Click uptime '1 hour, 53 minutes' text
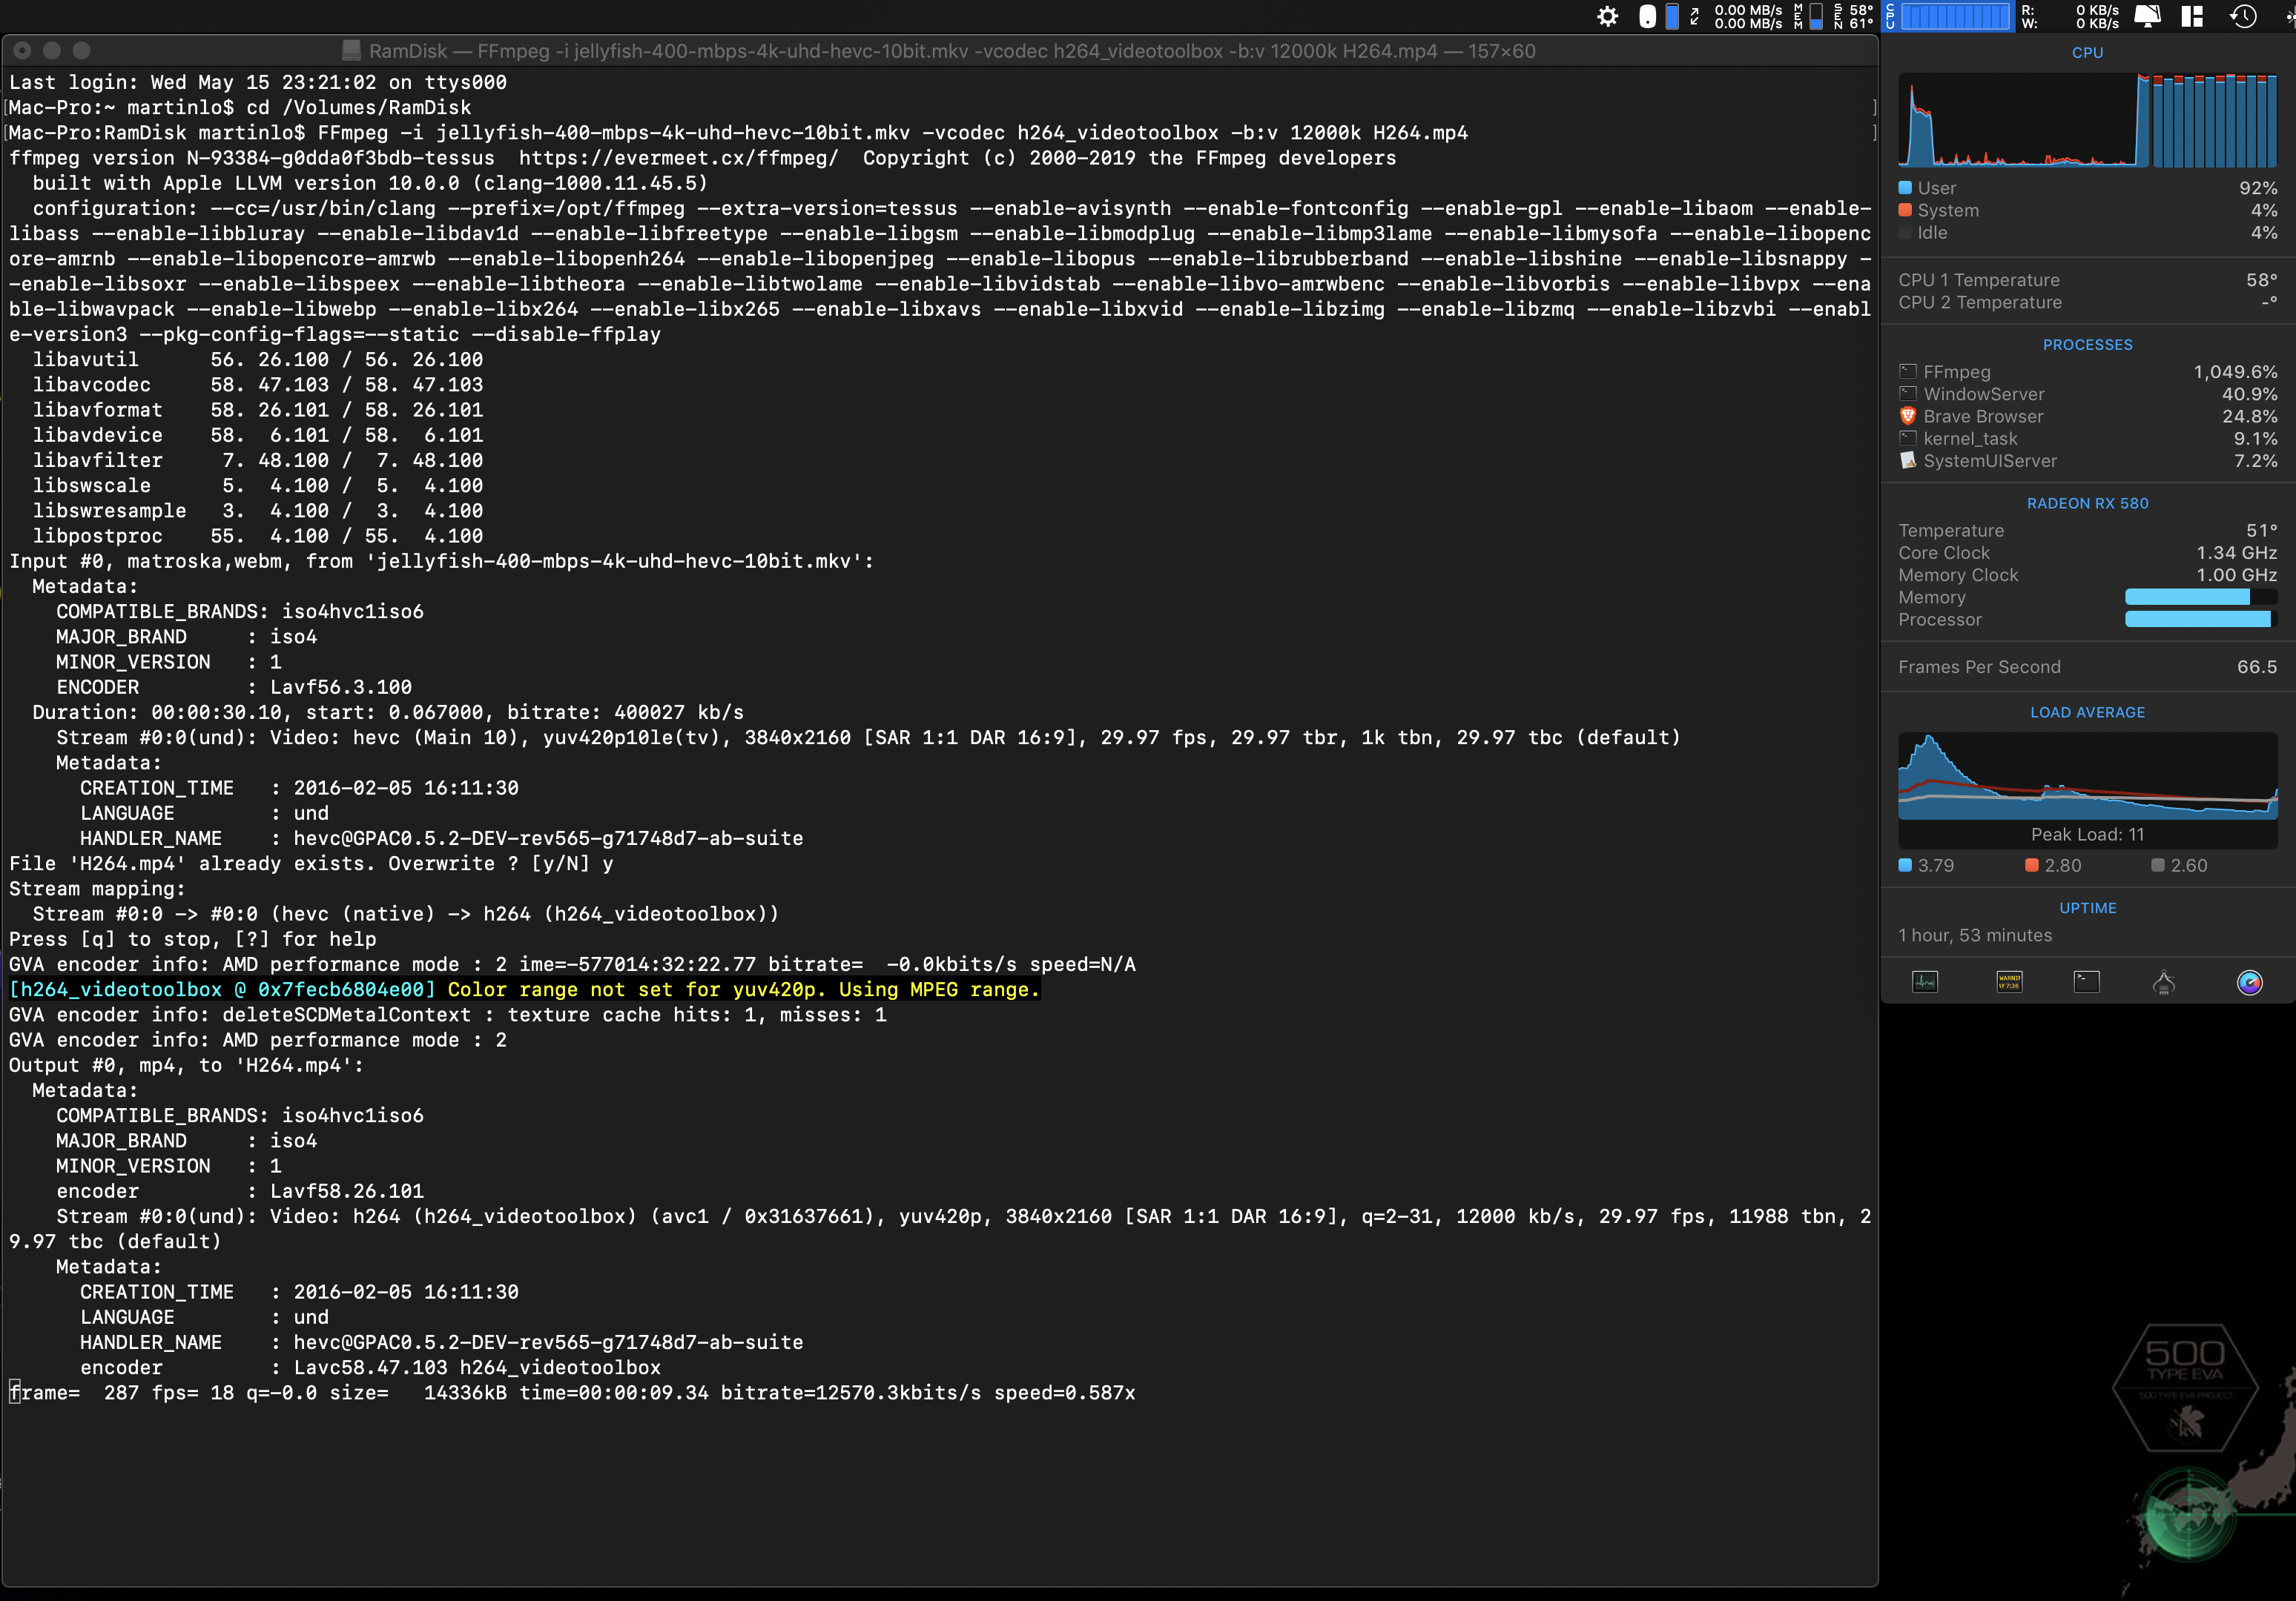The height and width of the screenshot is (1601, 2296). tap(1975, 935)
